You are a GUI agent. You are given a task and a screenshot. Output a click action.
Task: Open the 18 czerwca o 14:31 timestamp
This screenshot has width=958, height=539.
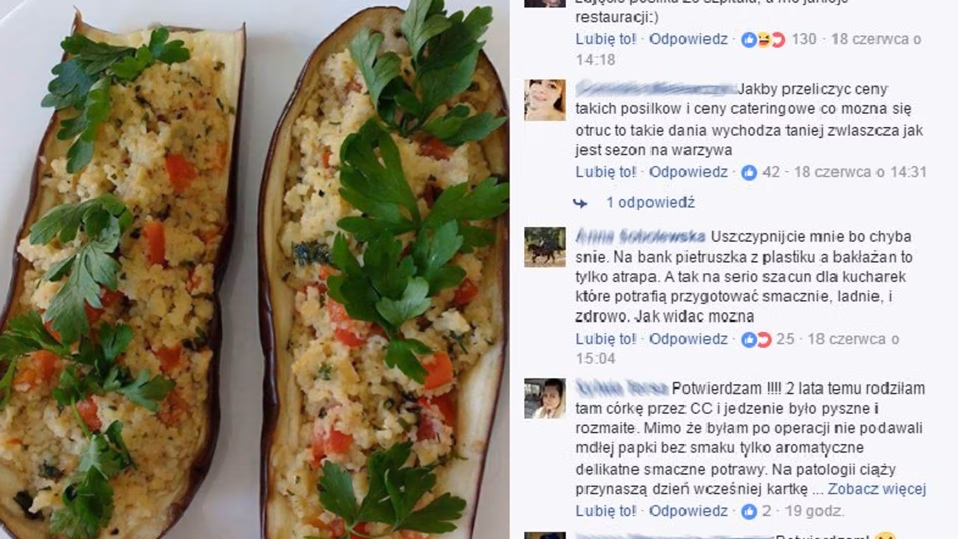point(860,172)
